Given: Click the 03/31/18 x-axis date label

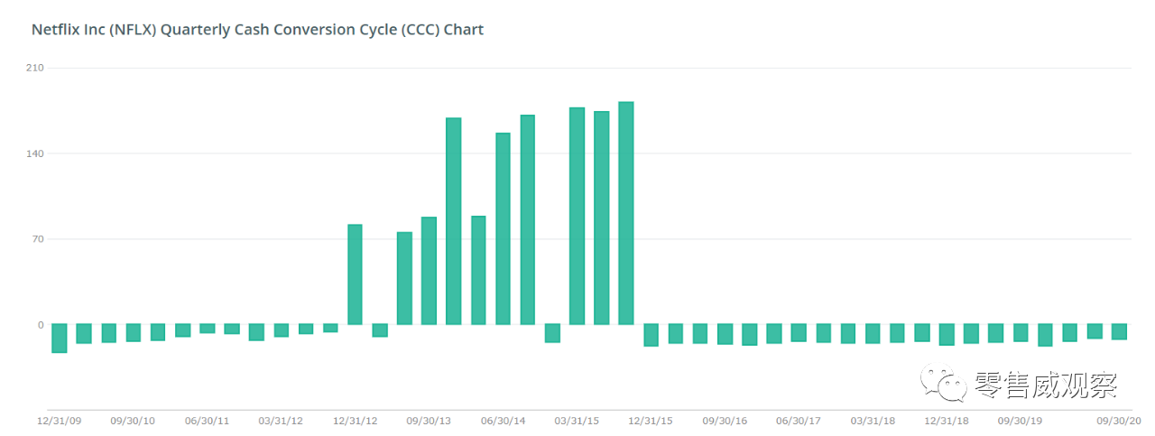Looking at the screenshot, I should click(x=873, y=421).
